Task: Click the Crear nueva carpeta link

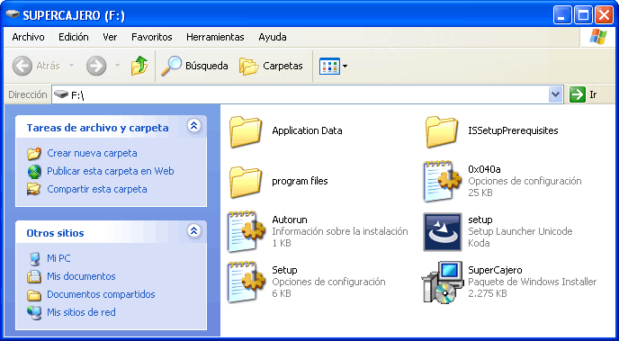Action: tap(92, 153)
